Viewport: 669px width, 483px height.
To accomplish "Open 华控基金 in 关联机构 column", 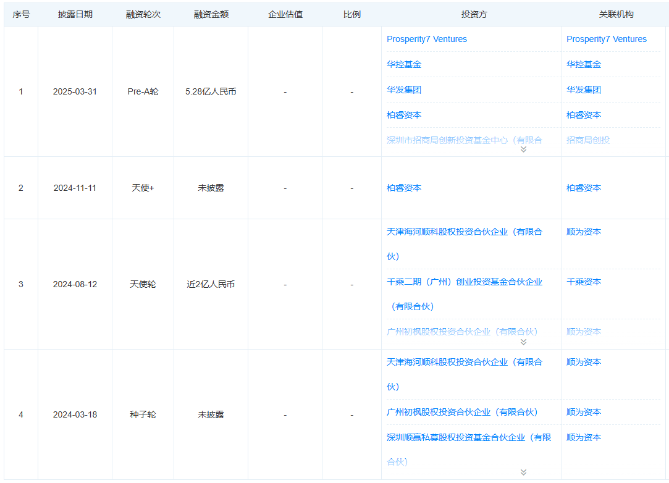I will tap(584, 64).
